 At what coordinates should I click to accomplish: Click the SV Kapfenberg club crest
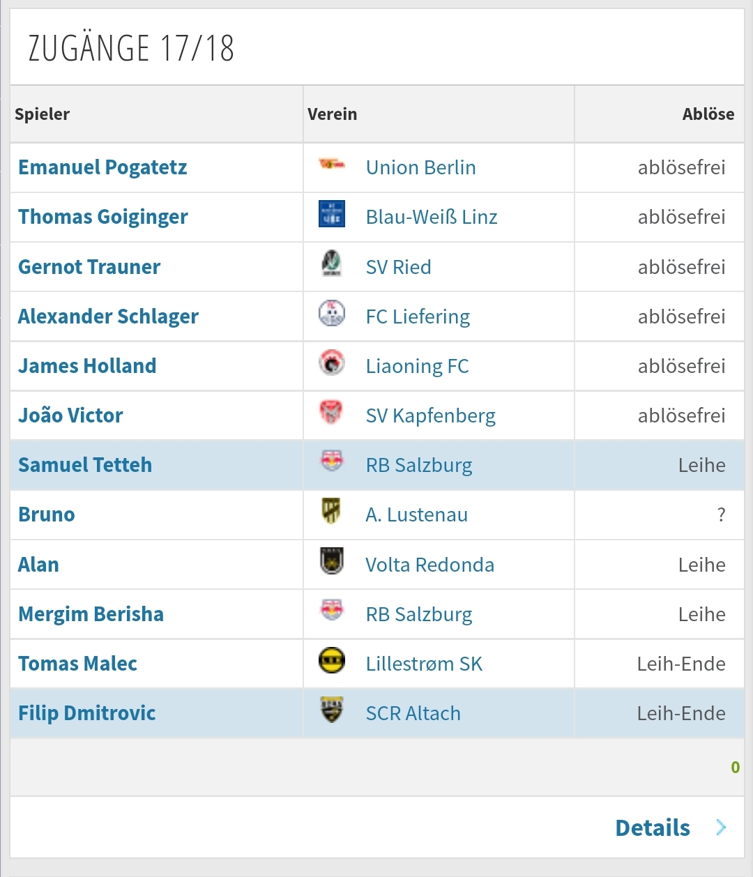click(x=332, y=412)
